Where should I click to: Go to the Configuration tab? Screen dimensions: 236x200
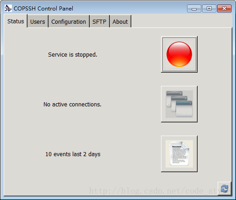click(69, 21)
